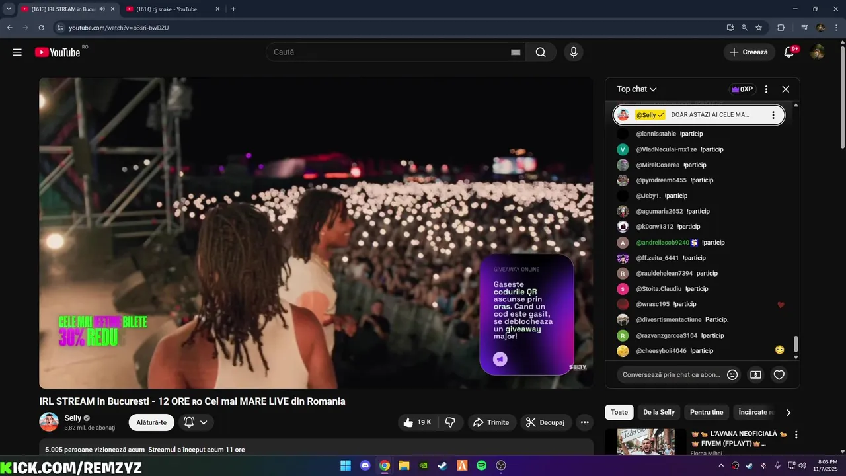Viewport: 846px width, 476px height.
Task: Open the Selly channel name link
Action: (x=73, y=418)
